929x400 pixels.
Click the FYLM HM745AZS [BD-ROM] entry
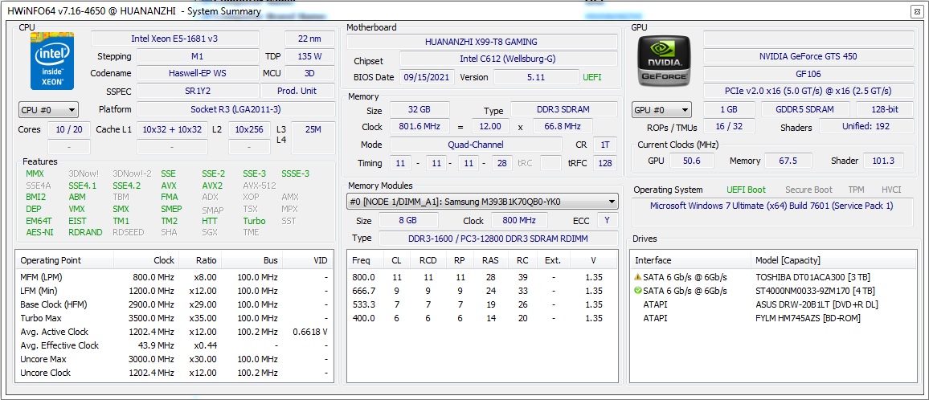tap(808, 318)
